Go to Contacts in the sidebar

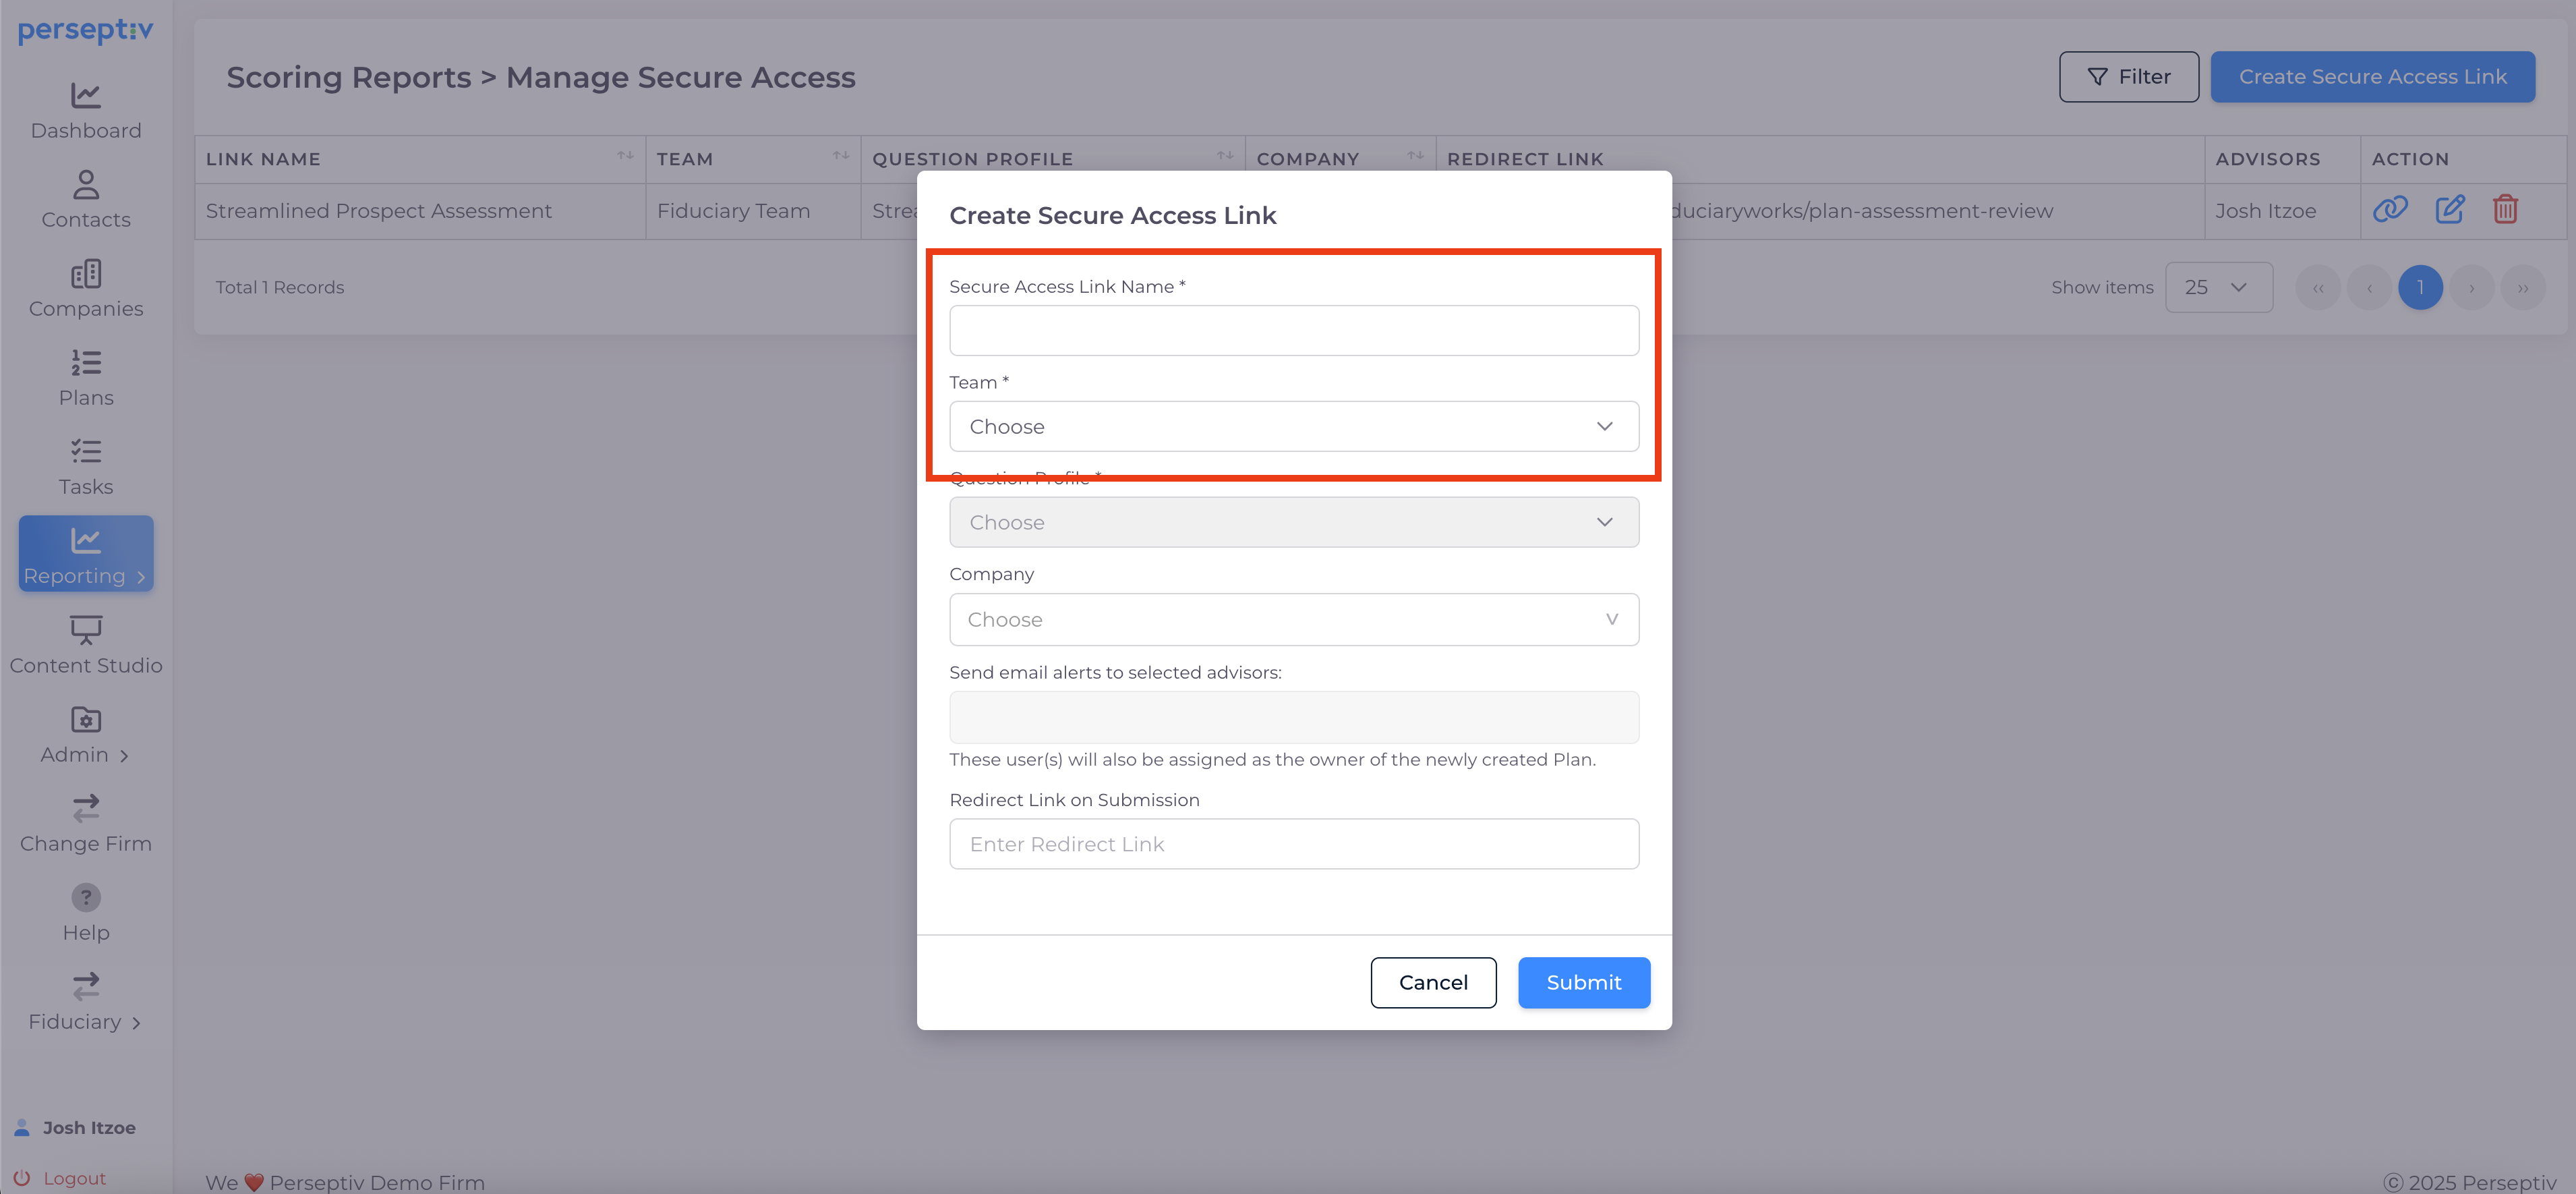86,199
